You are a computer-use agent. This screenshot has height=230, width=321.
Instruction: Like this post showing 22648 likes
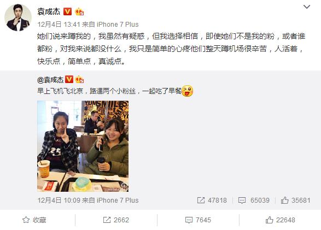pos(281,220)
